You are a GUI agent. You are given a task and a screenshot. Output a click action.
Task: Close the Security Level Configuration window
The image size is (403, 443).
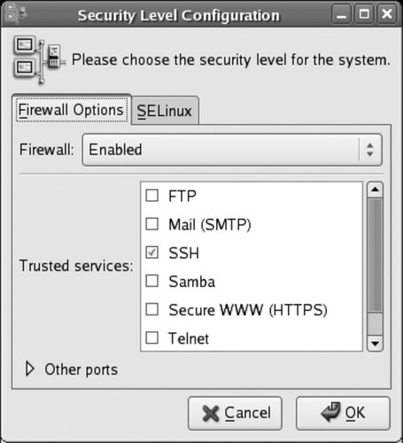click(x=387, y=14)
